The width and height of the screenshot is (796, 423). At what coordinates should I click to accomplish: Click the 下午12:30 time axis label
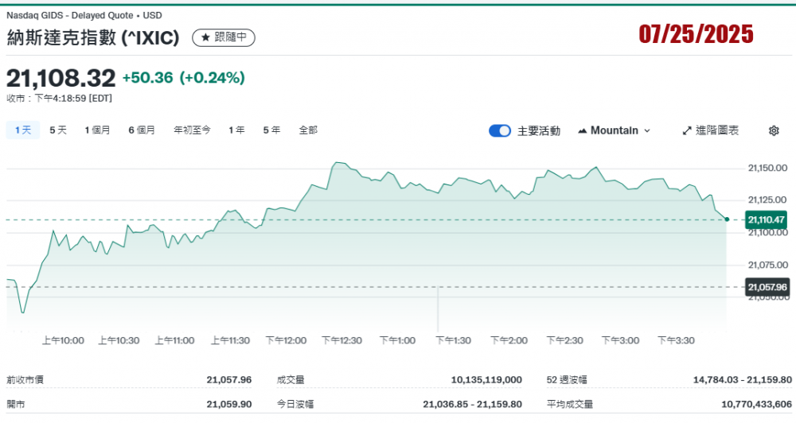click(x=341, y=340)
